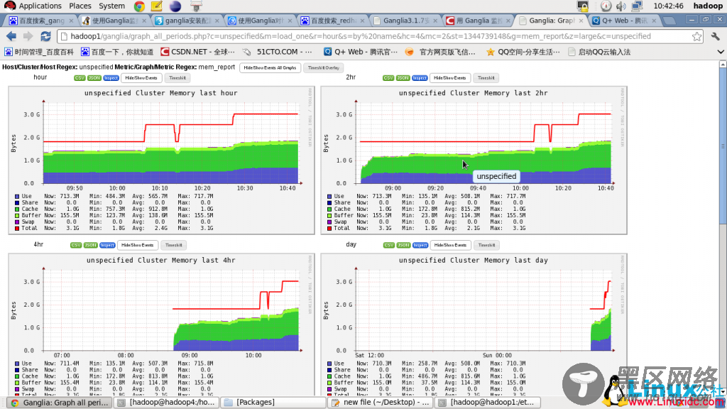Enable the Timeshift Overlay button

[x=324, y=67]
